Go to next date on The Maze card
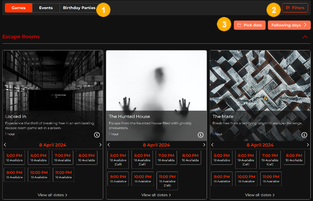The image size is (313, 201). tap(308, 145)
